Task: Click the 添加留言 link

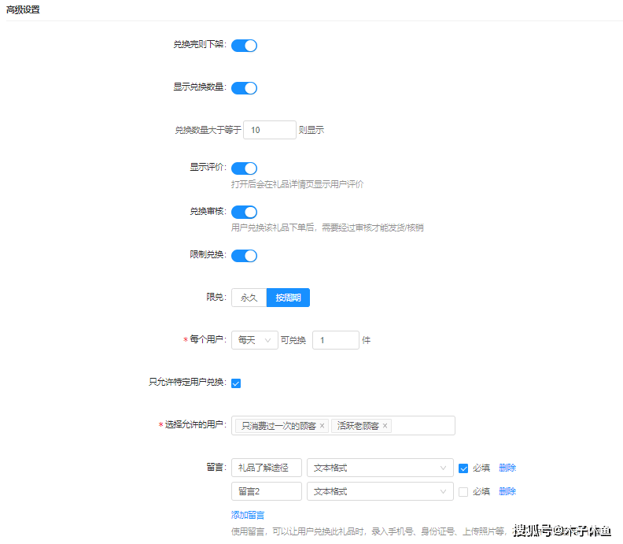Action: [248, 515]
